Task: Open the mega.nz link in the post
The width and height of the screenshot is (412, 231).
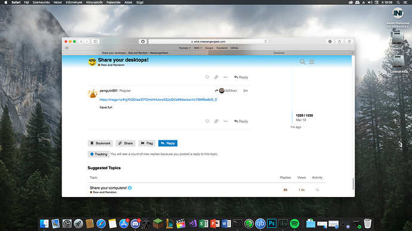Action: [158, 99]
